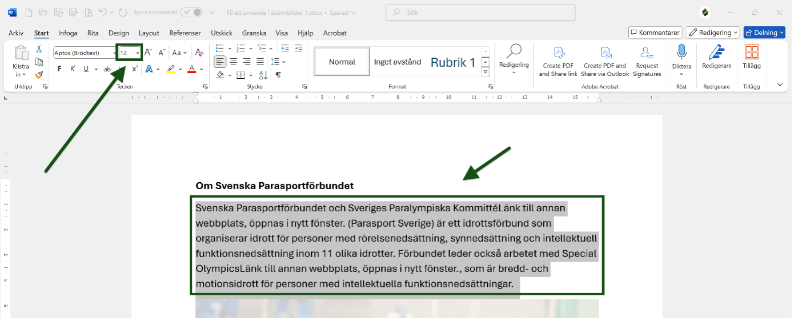Apply strikethrough formatting
The height and width of the screenshot is (321, 794).
coord(107,69)
